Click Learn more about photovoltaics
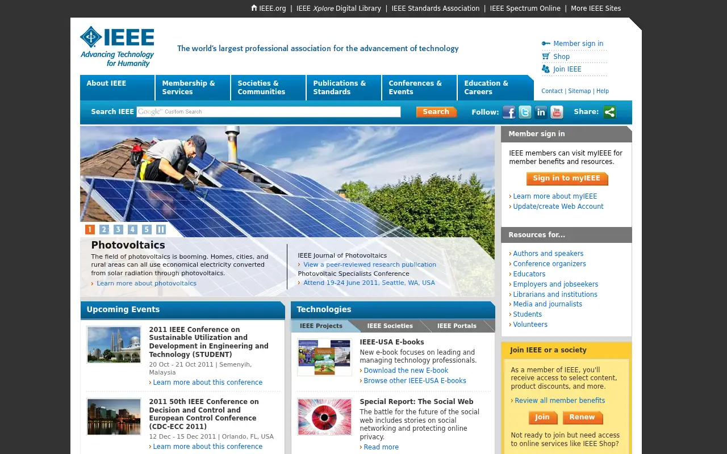727x454 pixels. coord(147,283)
